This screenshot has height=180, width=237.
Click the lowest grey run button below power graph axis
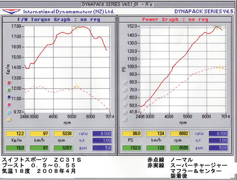click(x=125, y=120)
